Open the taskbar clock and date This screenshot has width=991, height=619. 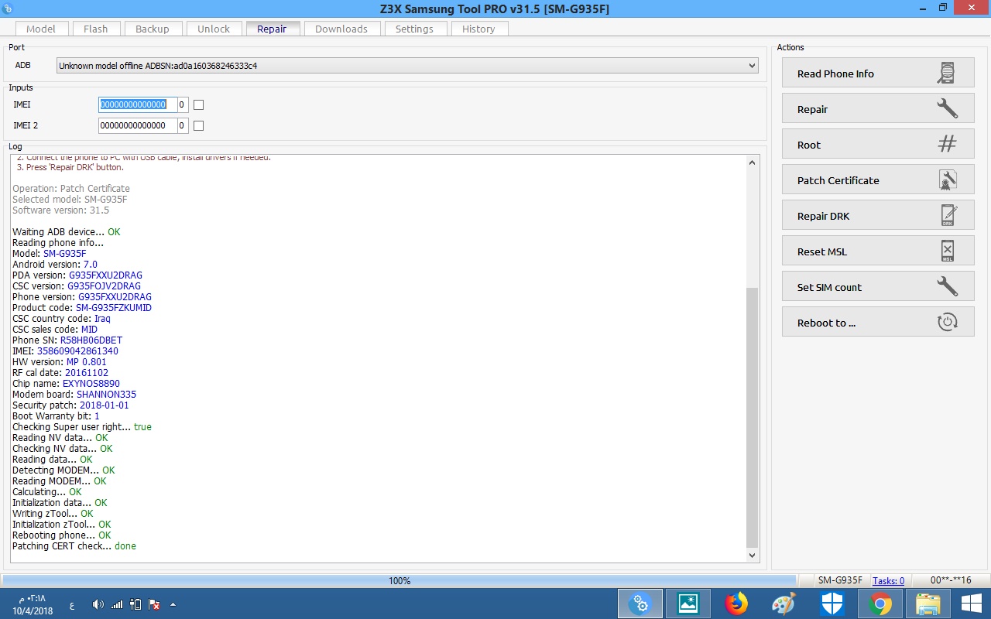click(x=32, y=604)
